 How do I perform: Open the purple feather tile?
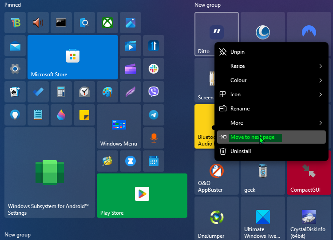pyautogui.click(x=131, y=92)
